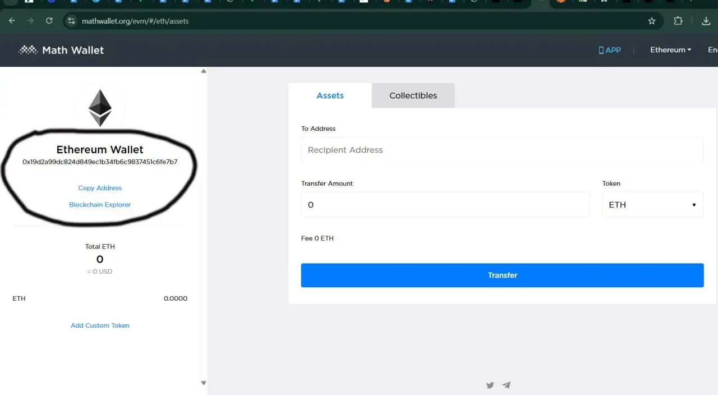The width and height of the screenshot is (718, 395).
Task: Open the browser downloads icon
Action: 706,21
